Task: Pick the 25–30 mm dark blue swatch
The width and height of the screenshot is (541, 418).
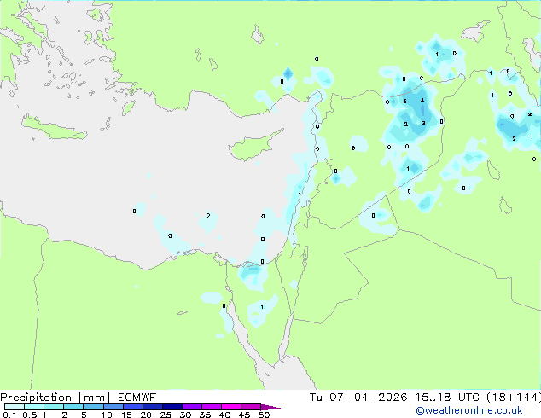Action: (172, 407)
